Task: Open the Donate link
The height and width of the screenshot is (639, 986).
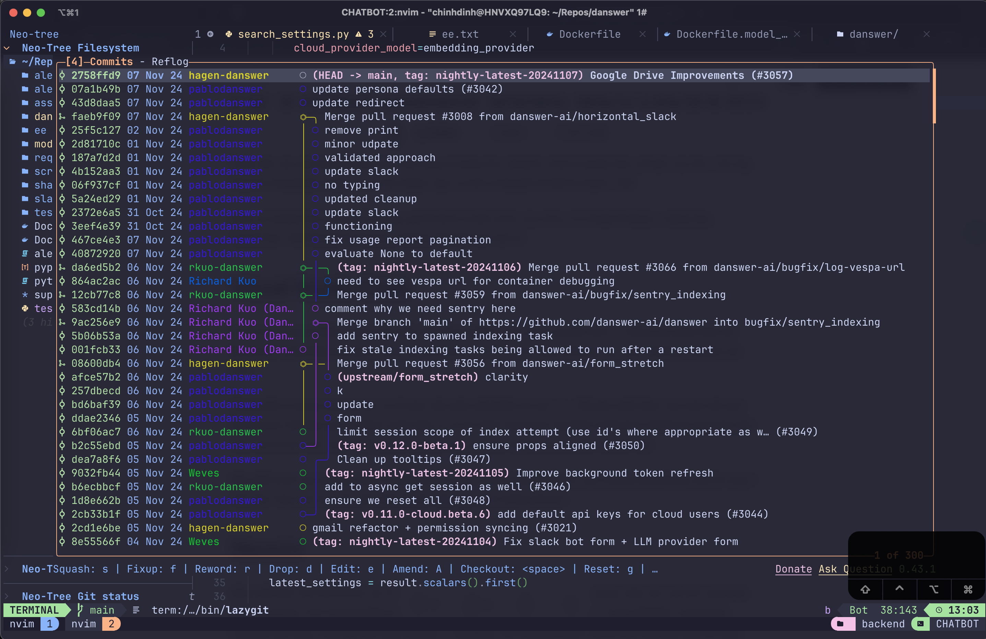Action: (x=793, y=569)
